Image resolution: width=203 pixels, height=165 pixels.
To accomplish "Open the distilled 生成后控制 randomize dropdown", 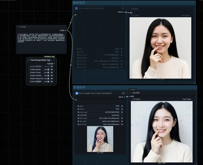I will click(x=100, y=115).
